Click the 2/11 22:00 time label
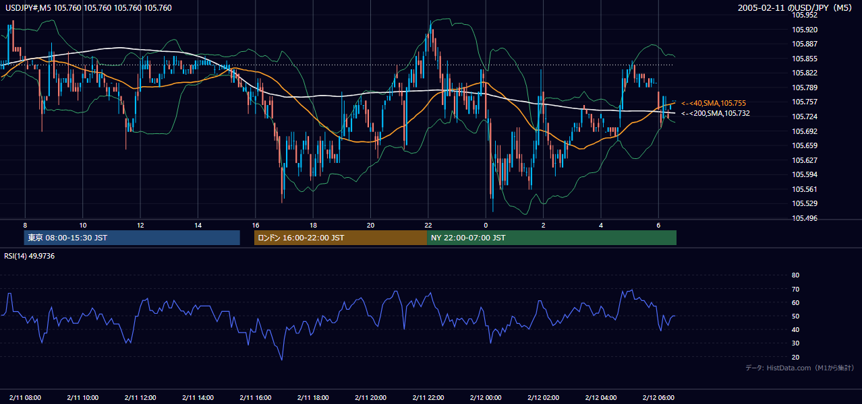This screenshot has height=404, width=862. [428, 397]
